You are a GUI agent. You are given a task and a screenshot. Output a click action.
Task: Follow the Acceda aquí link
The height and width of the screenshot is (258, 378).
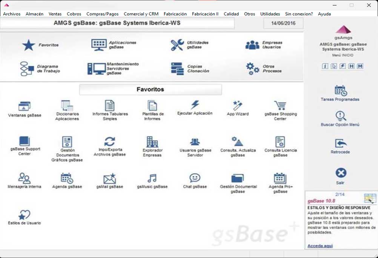[x=320, y=246]
